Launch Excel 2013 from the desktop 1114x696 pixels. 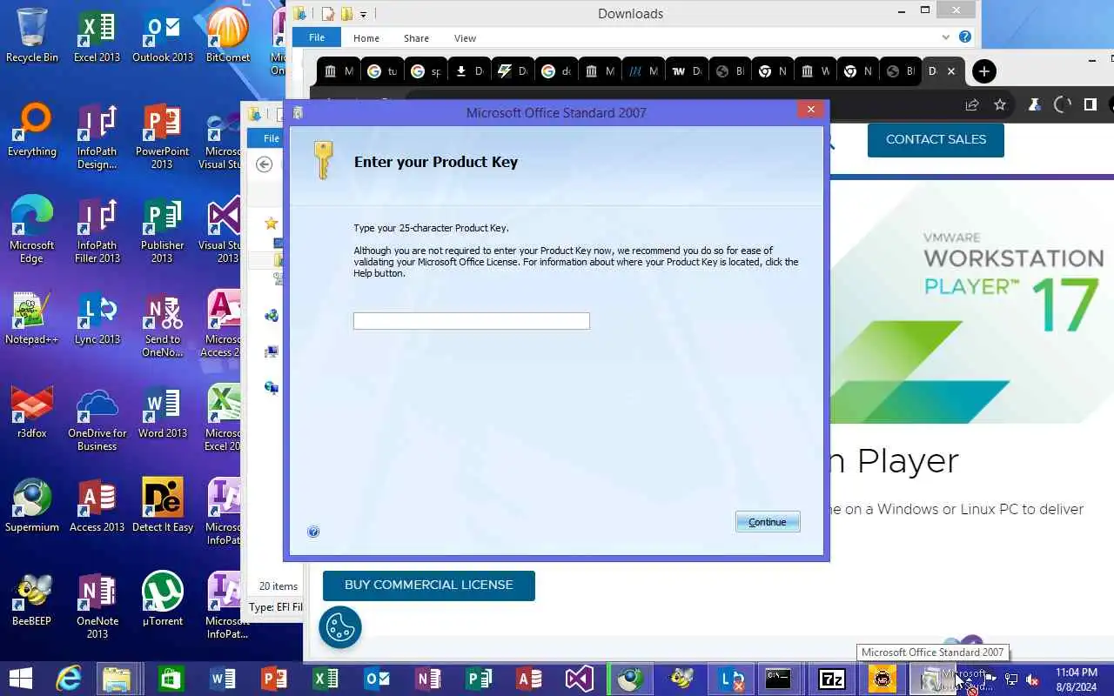tap(97, 35)
